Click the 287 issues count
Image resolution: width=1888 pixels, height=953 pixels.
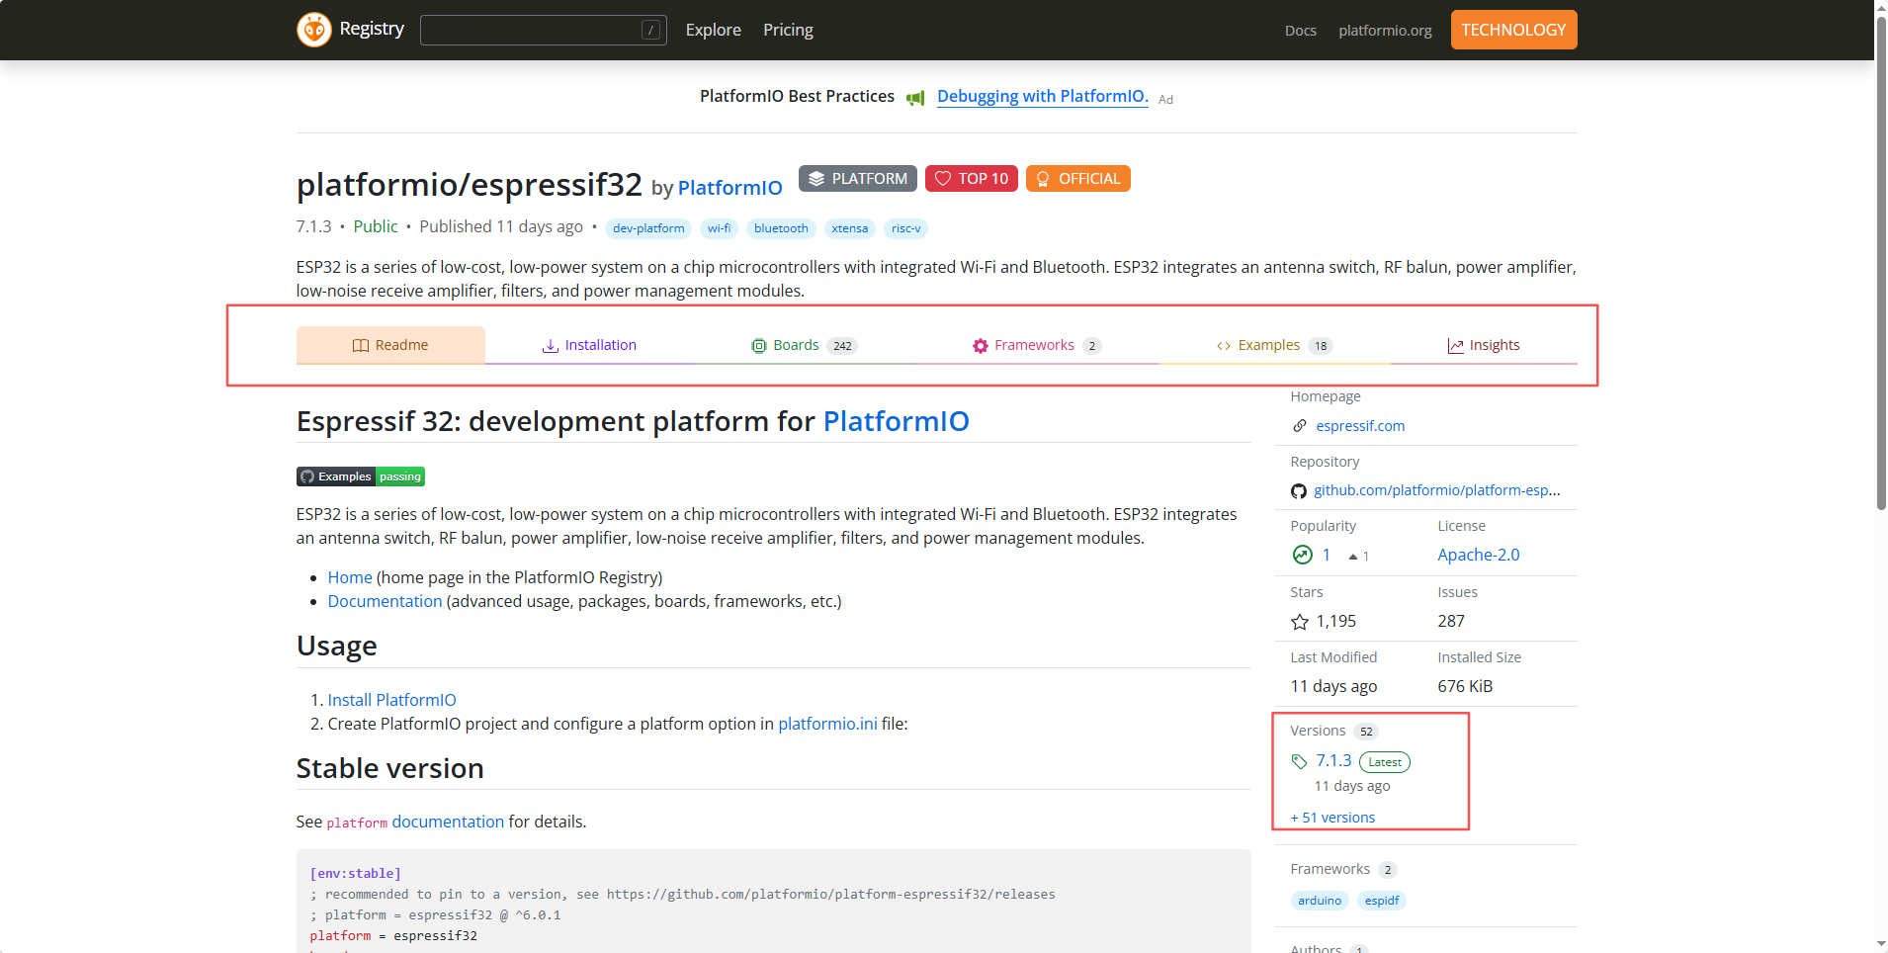pyautogui.click(x=1451, y=621)
